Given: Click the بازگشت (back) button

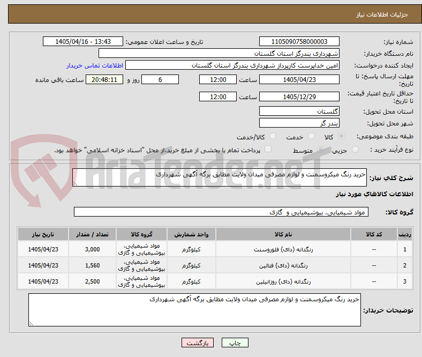Looking at the screenshot, I should (x=198, y=343).
